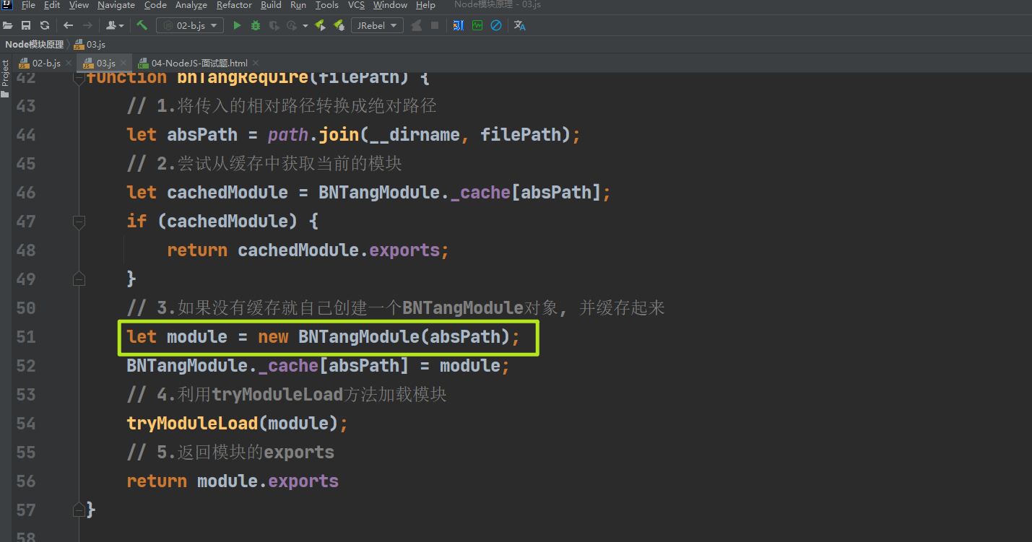Open the user profile dropdown icon
This screenshot has height=542, width=1032.
coord(115,25)
